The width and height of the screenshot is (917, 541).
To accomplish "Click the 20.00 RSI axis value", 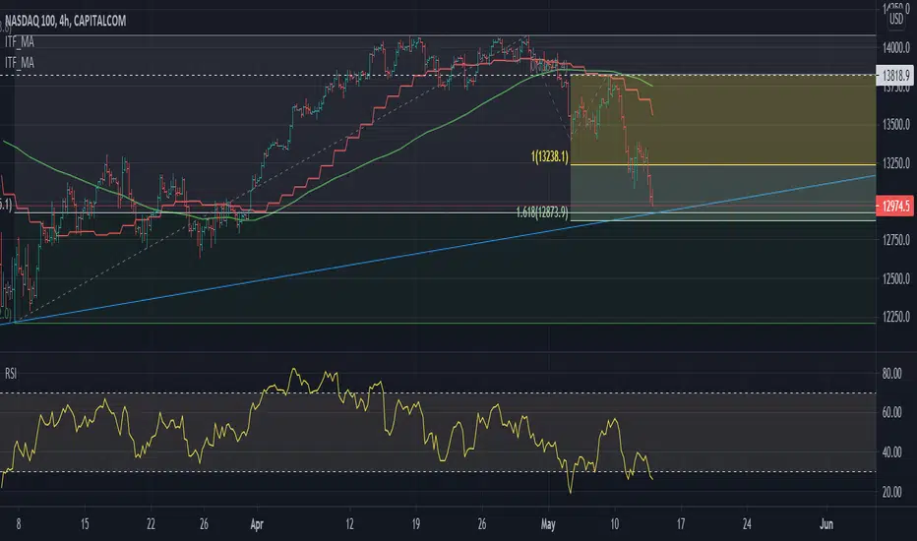I will (891, 492).
